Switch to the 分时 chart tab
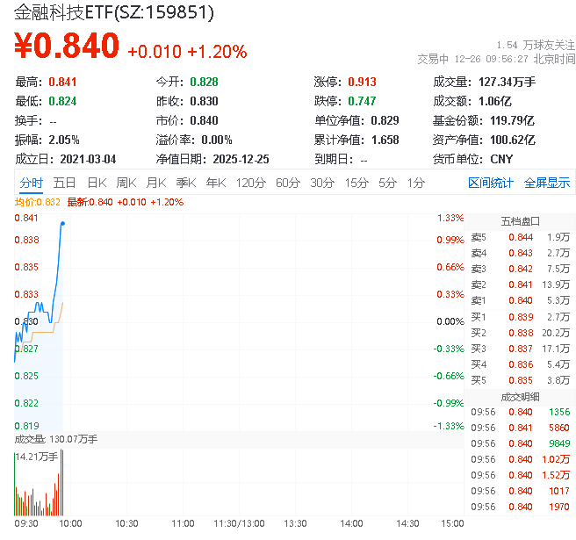The height and width of the screenshot is (540, 576). tap(31, 183)
